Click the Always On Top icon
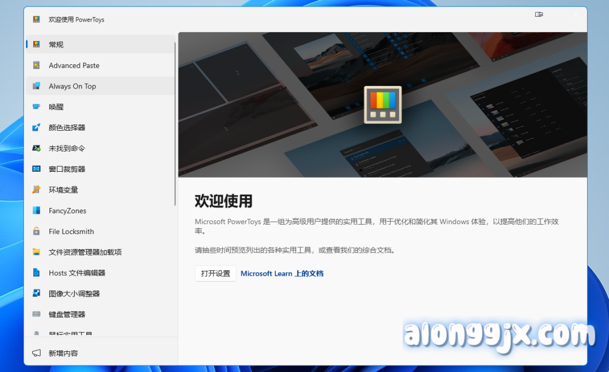 pos(36,86)
